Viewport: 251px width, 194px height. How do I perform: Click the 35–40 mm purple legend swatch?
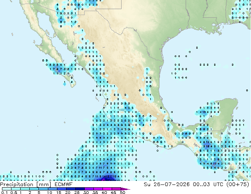tap(98, 189)
